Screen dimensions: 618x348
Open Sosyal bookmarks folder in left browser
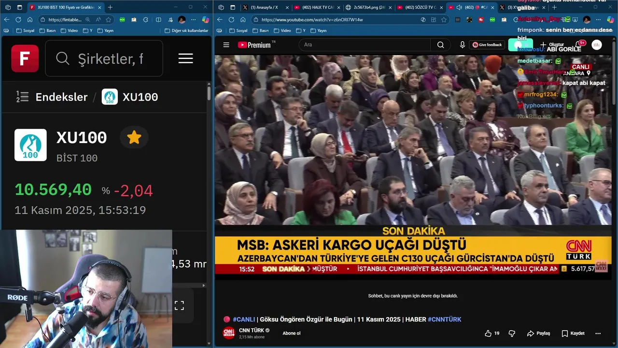(25, 30)
